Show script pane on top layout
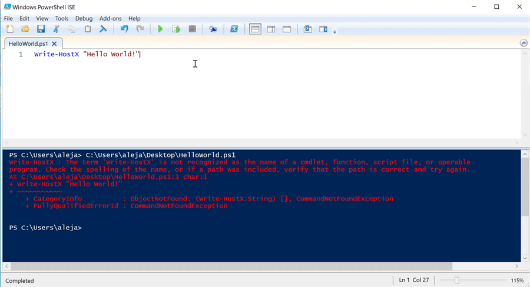 point(255,29)
